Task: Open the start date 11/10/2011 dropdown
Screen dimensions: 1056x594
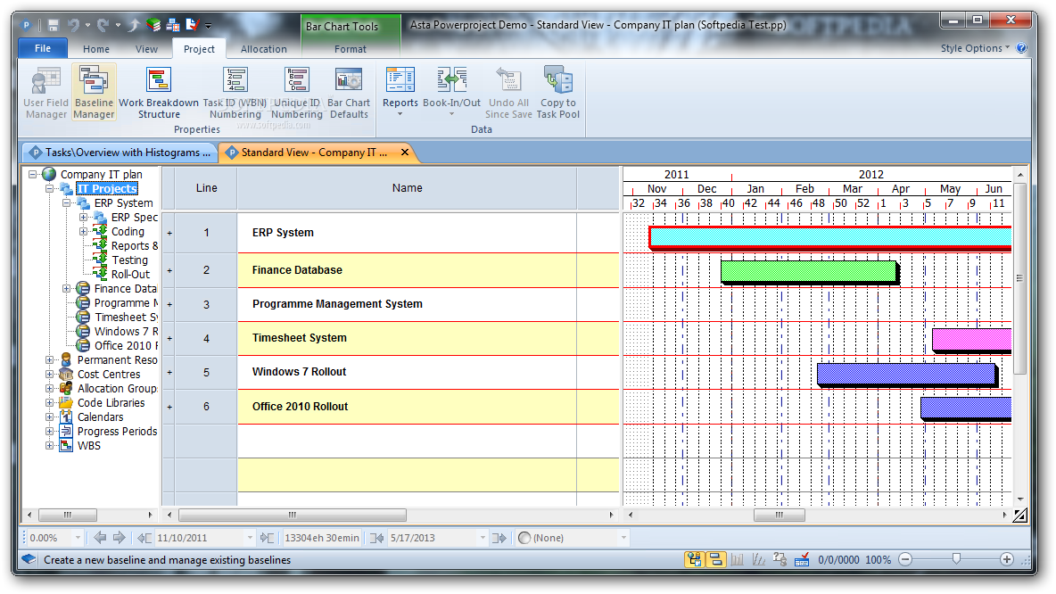Action: (x=250, y=538)
